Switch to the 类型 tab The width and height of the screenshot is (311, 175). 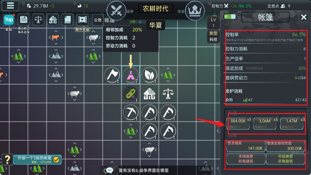213,33
